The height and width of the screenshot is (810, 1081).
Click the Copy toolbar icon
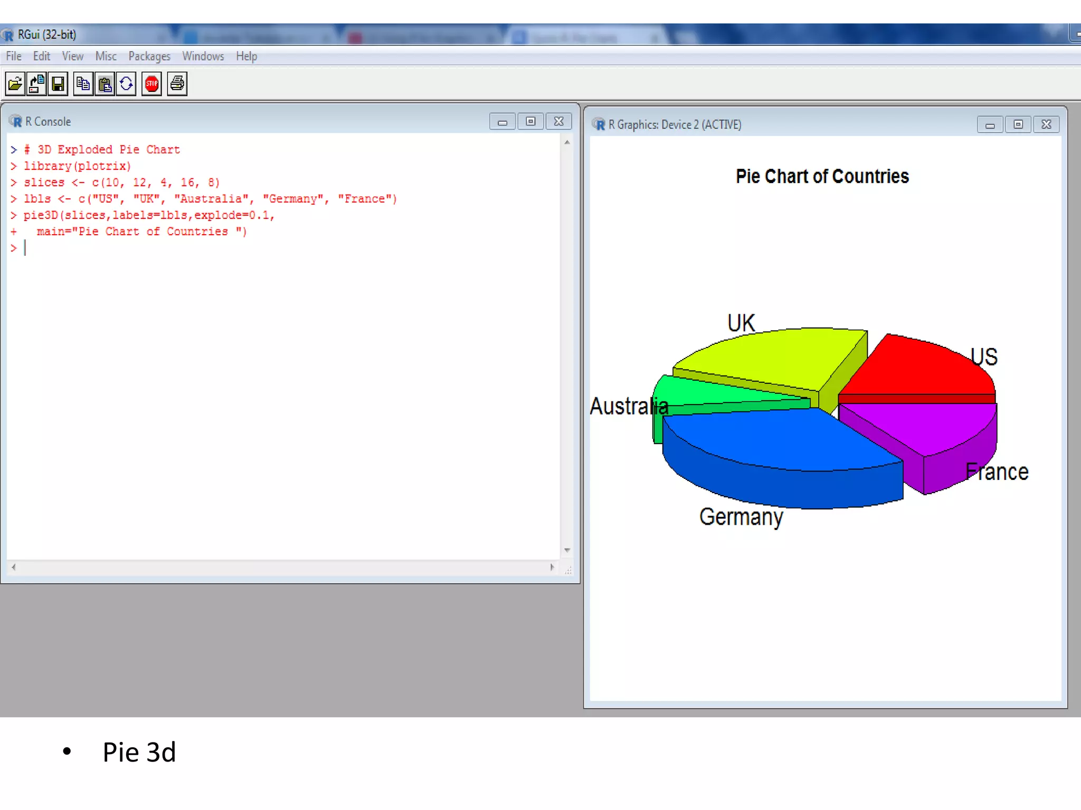(83, 84)
